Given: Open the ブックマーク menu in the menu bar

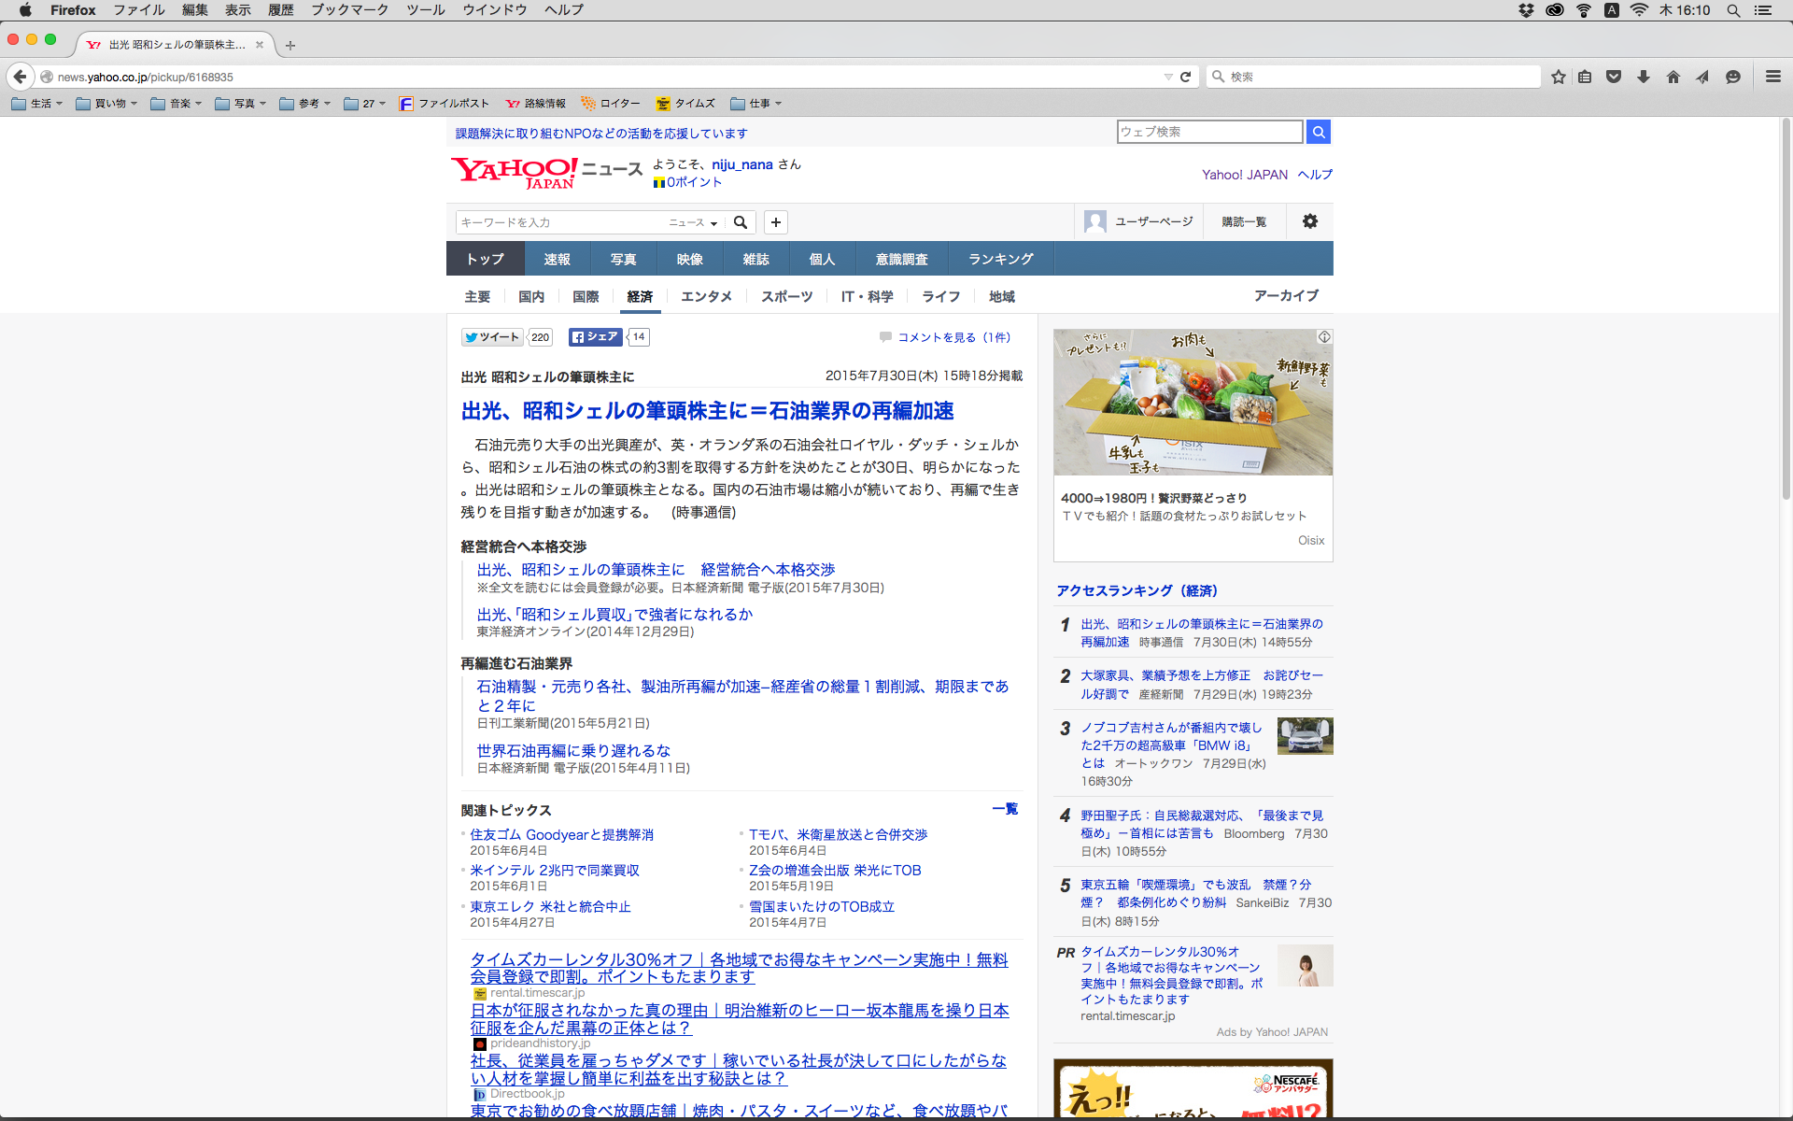Looking at the screenshot, I should [x=349, y=9].
